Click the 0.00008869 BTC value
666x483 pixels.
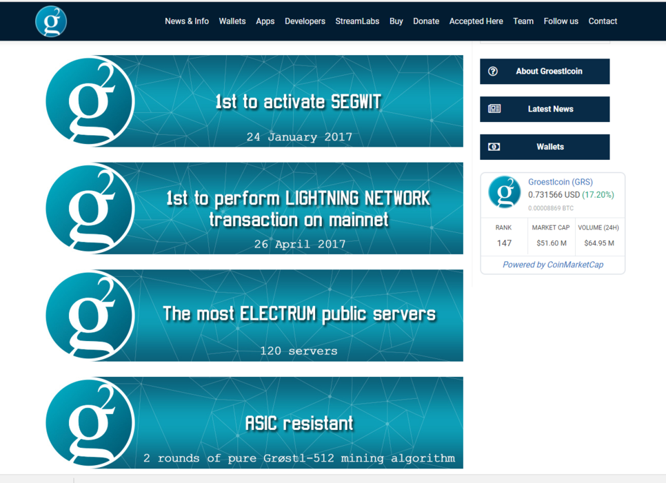pyautogui.click(x=550, y=208)
